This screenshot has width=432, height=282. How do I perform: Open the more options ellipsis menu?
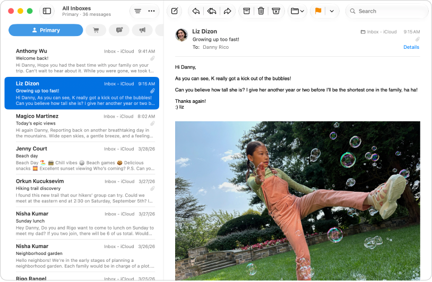(152, 11)
